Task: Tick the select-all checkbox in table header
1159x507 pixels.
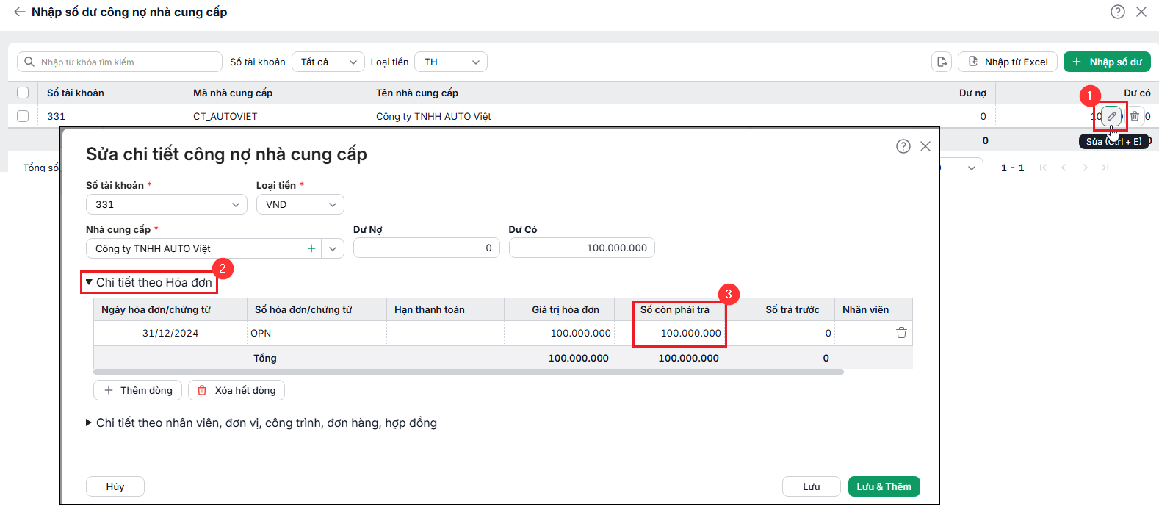Action: (x=23, y=93)
